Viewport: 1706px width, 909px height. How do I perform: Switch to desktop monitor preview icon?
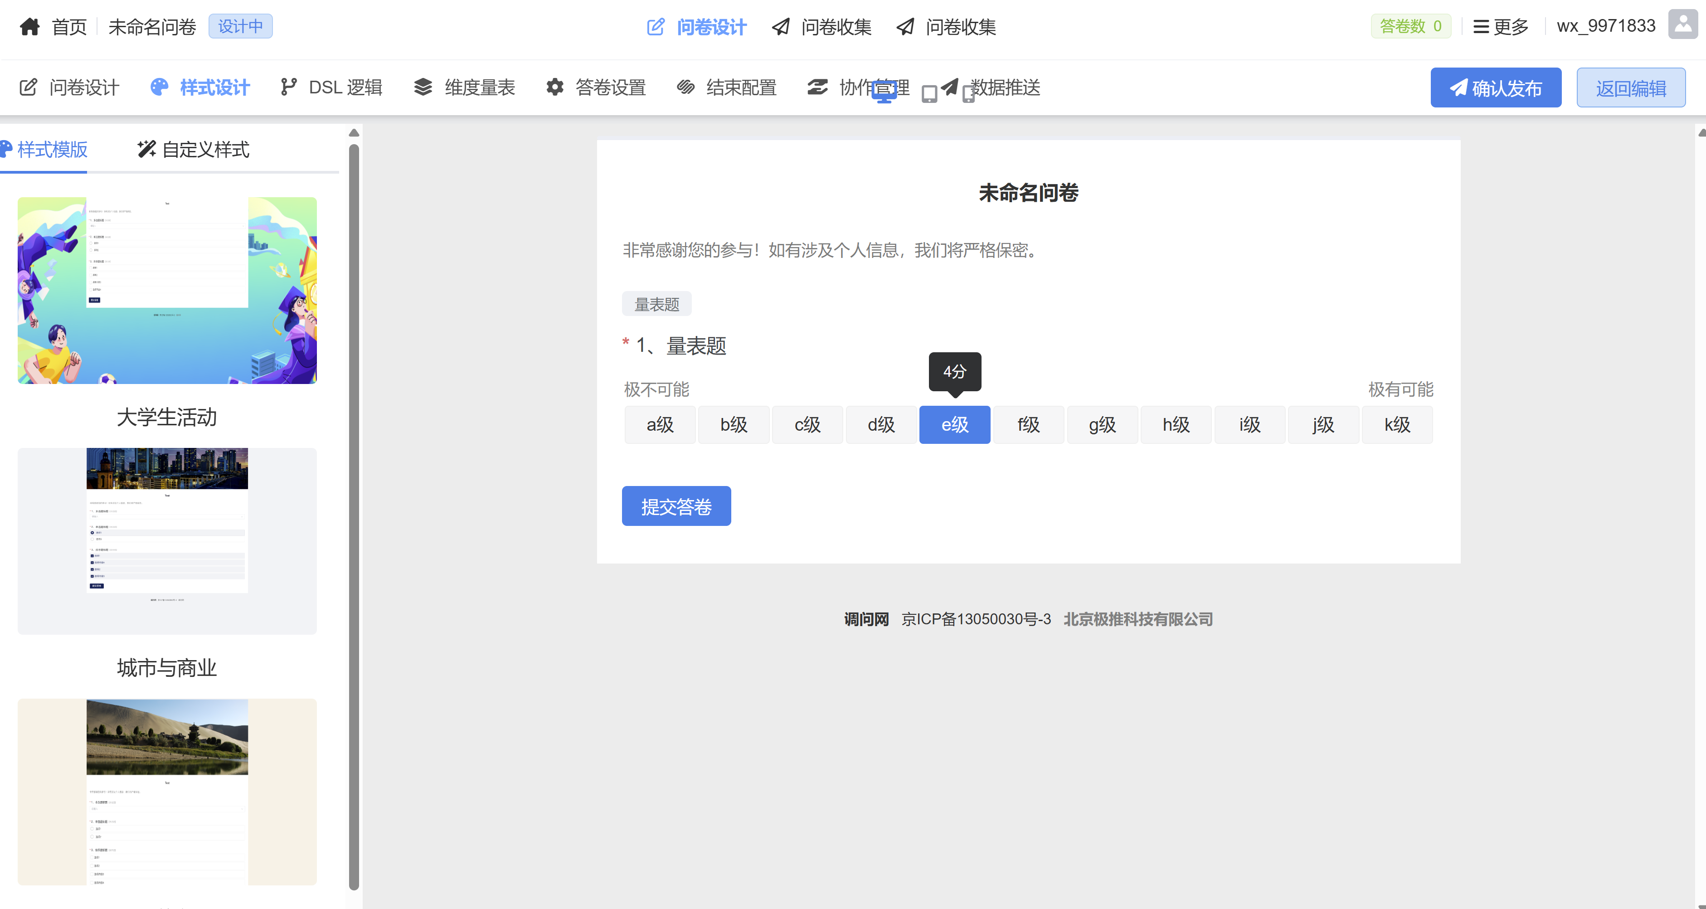[x=884, y=92]
